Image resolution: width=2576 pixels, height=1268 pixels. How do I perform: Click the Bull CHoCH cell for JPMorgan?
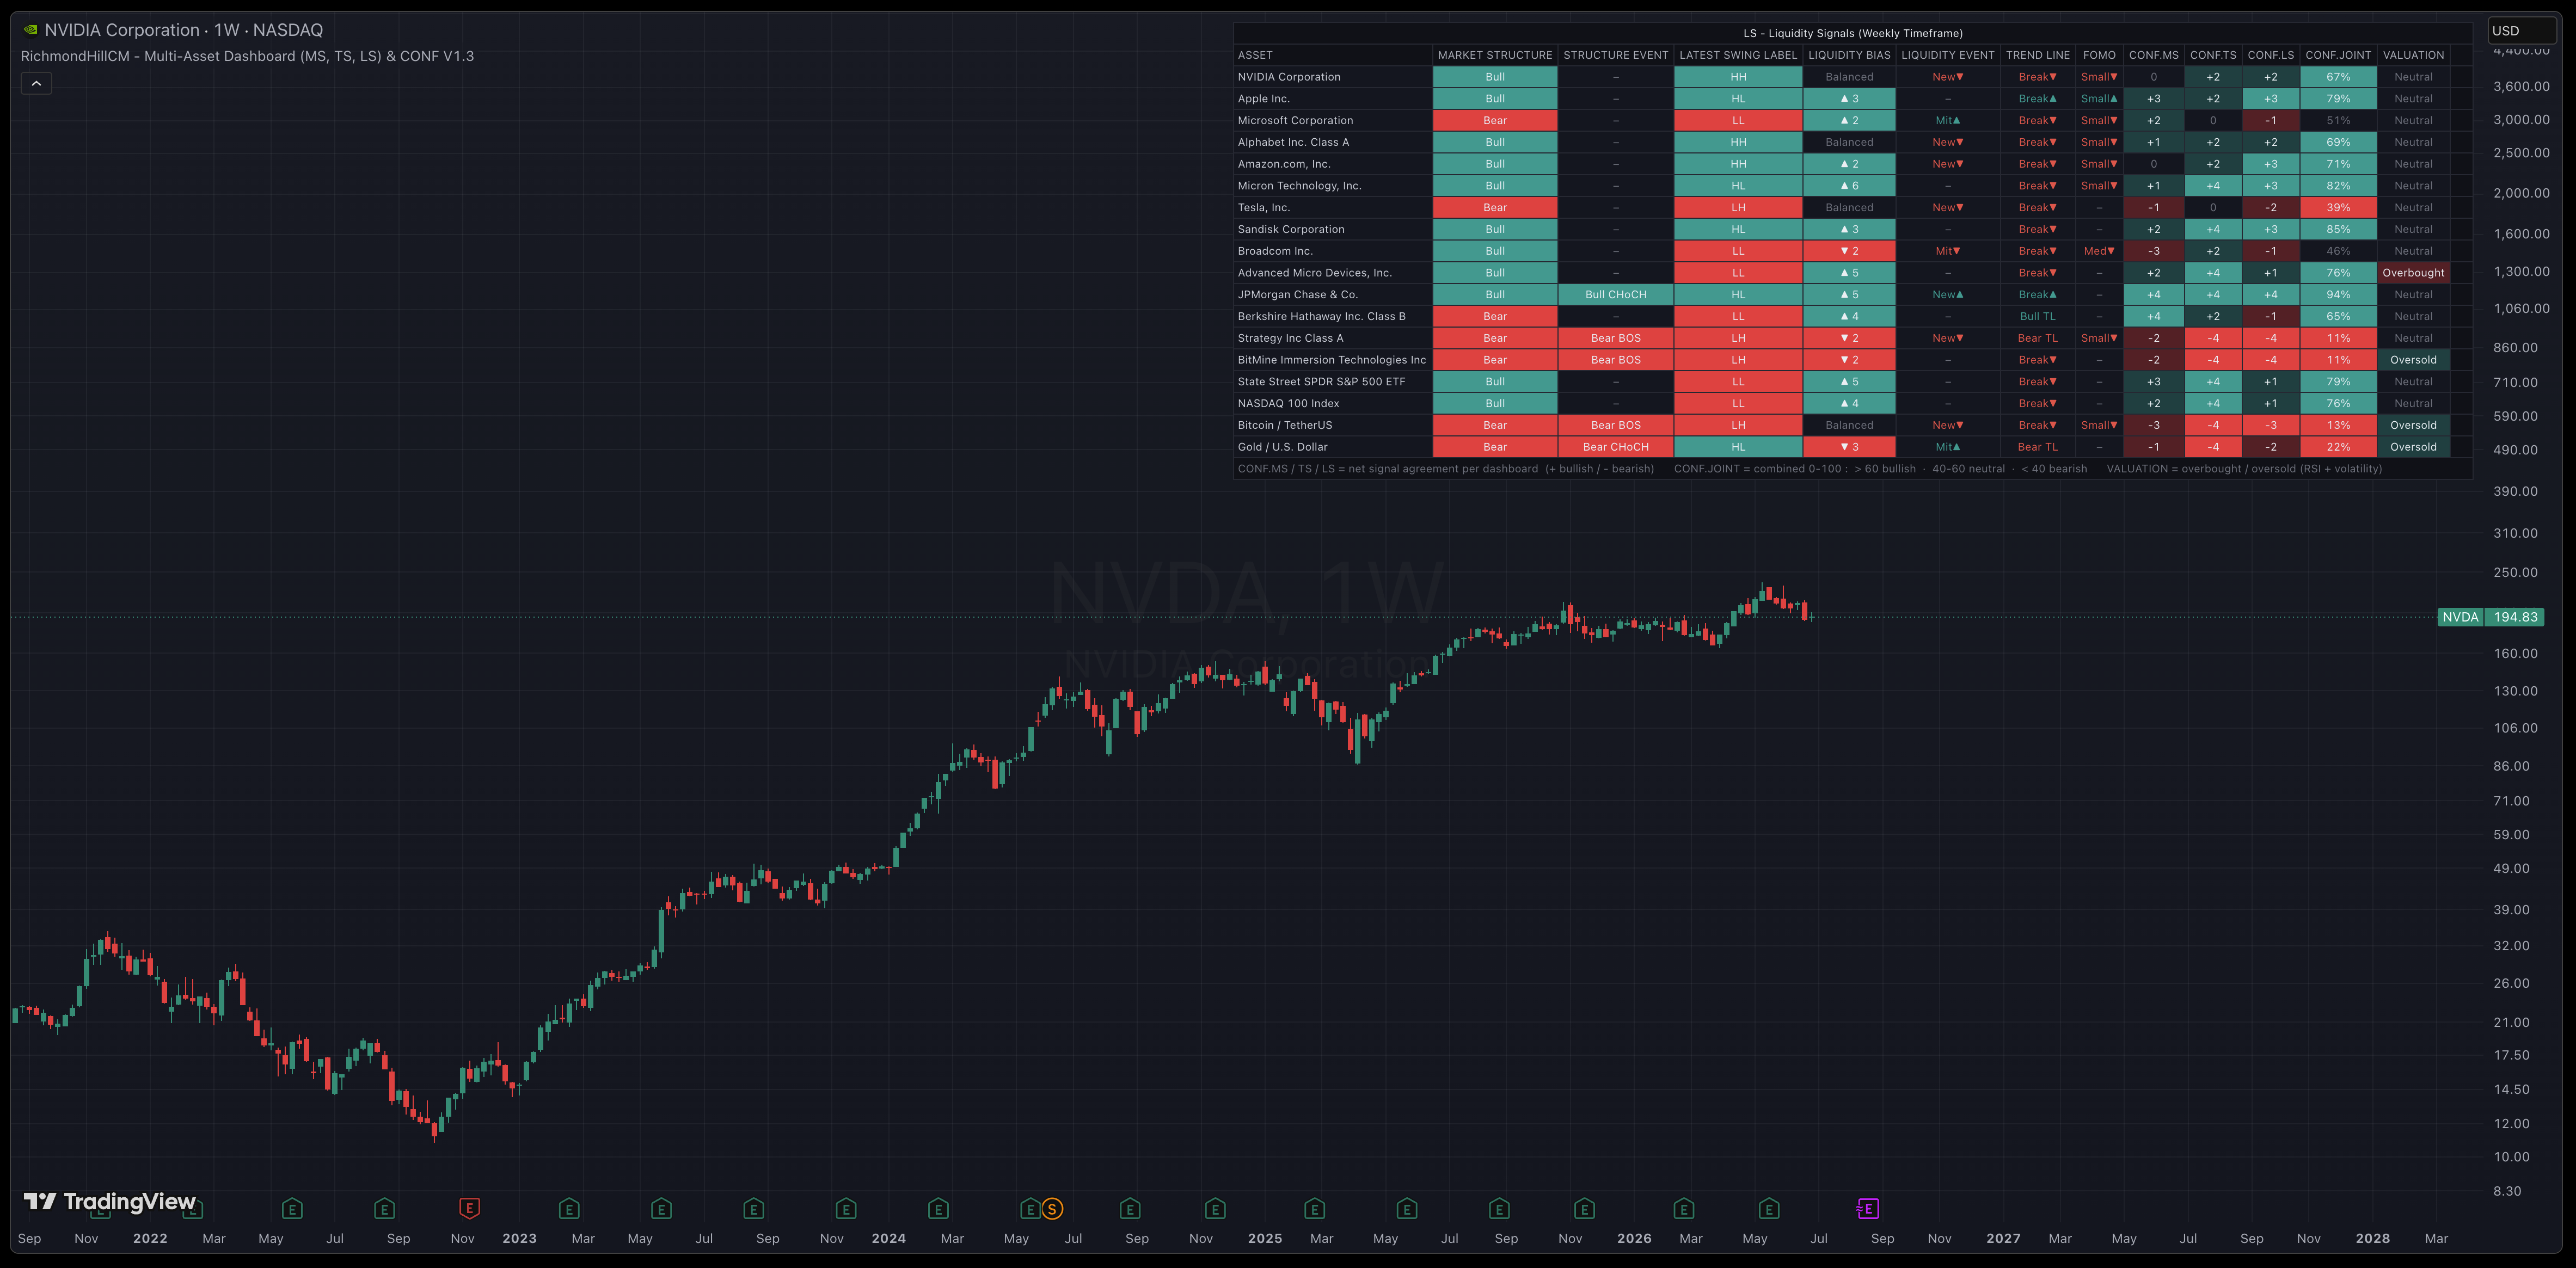click(x=1615, y=294)
